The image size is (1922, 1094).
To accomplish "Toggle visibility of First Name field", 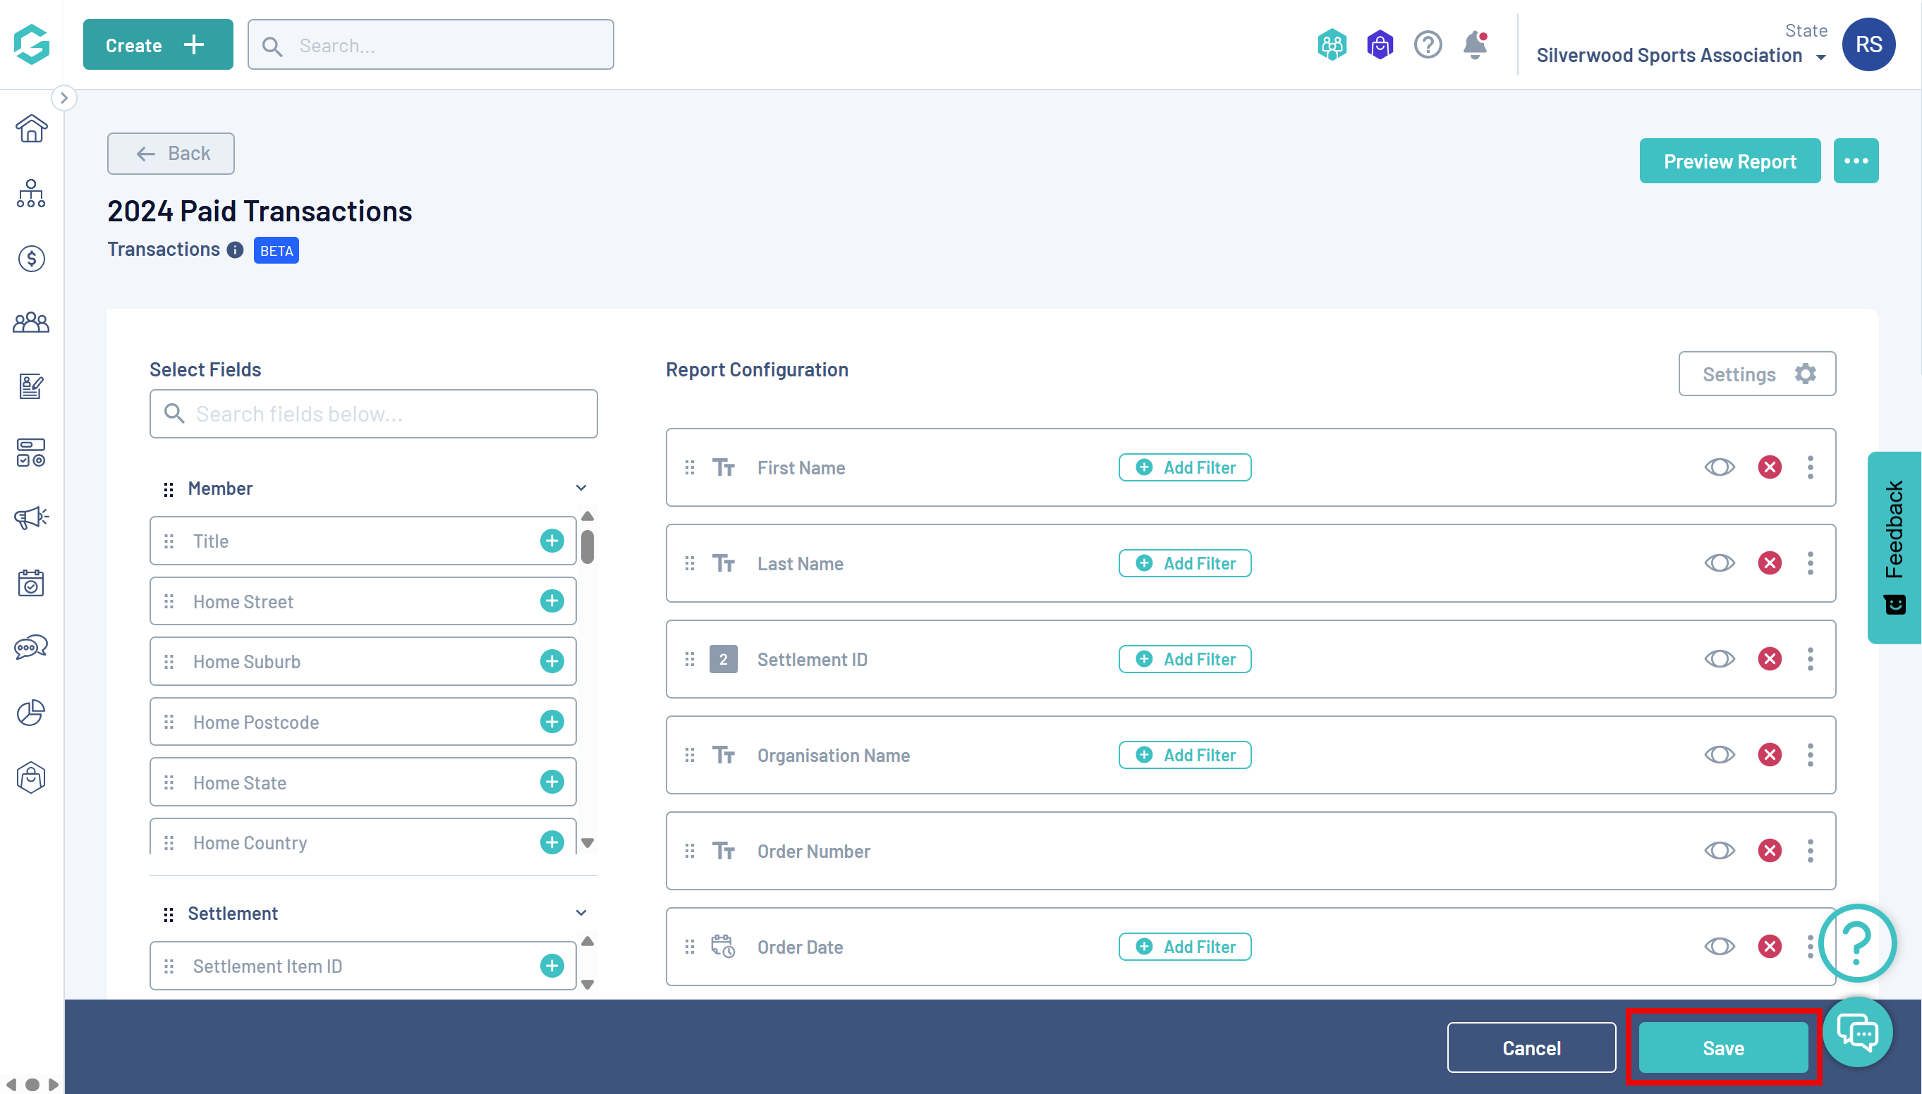I will (1719, 467).
